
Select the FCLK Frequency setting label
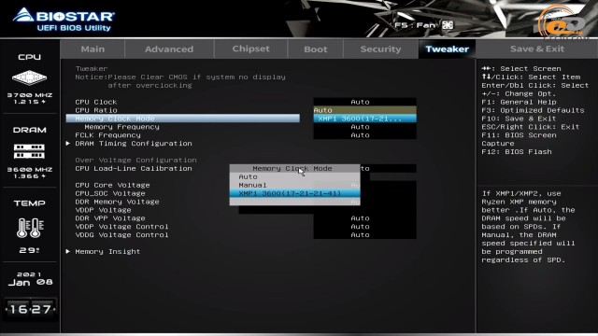[x=107, y=135]
